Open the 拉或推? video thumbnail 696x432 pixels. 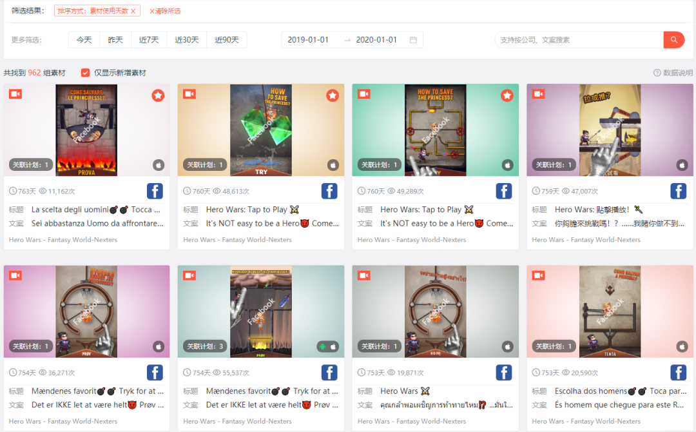[x=610, y=130]
